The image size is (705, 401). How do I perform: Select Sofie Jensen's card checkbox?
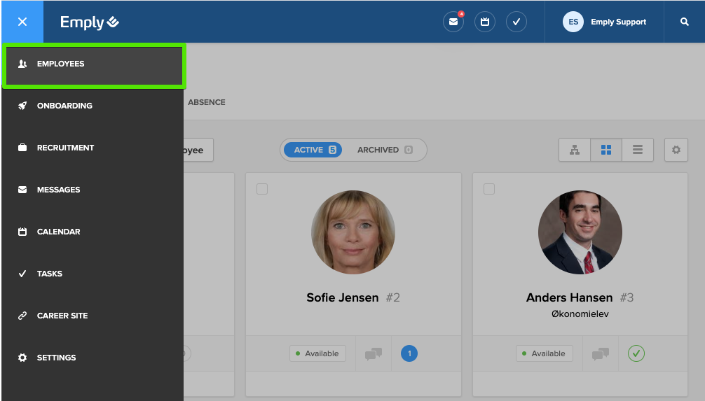pos(262,189)
